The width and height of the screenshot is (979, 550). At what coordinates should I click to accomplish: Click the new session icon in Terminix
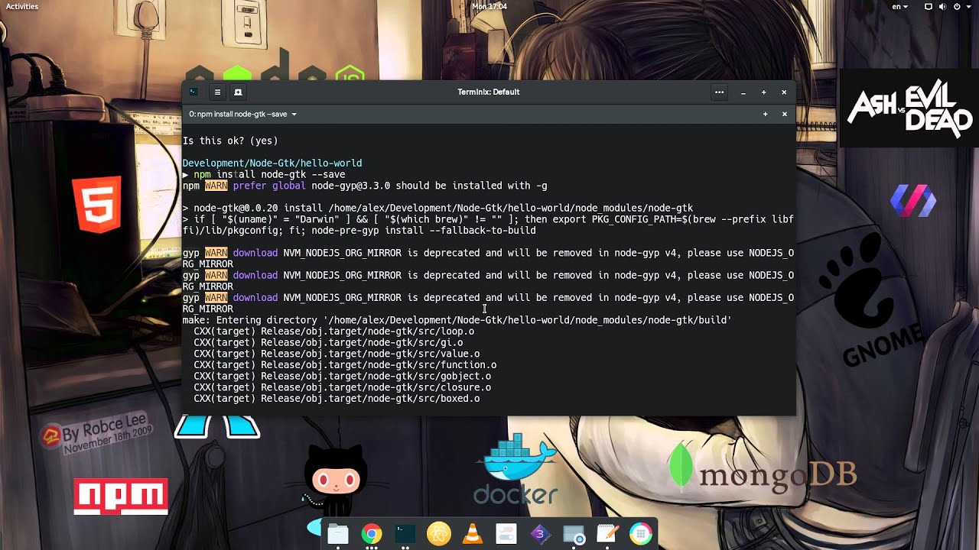[238, 92]
